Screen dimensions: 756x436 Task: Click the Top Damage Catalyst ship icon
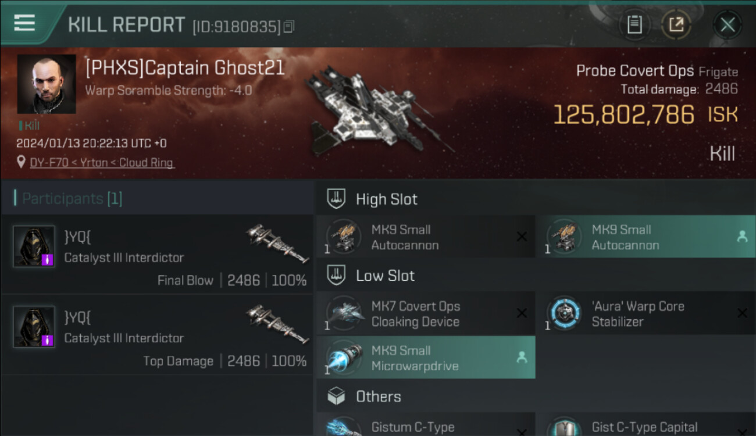(x=278, y=323)
